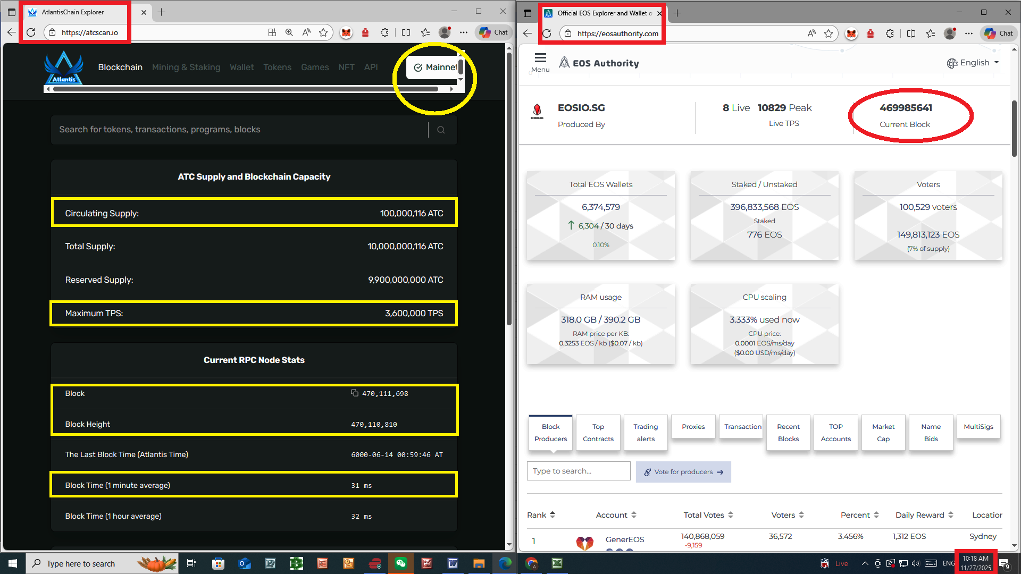Image resolution: width=1021 pixels, height=574 pixels.
Task: Favorite the eosauthority.com page with star
Action: [x=828, y=33]
